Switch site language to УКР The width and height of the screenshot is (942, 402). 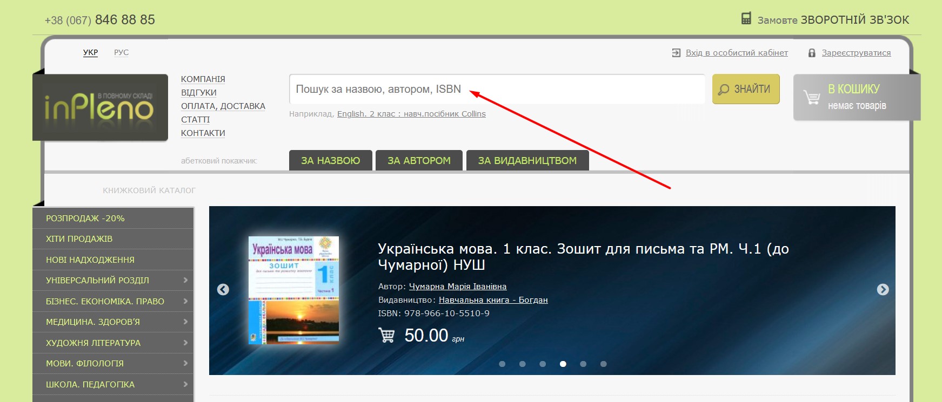point(91,52)
